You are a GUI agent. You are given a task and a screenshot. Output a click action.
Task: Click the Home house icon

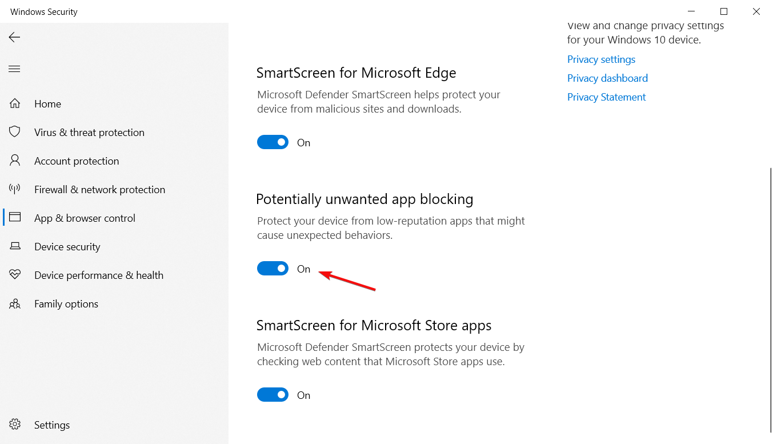point(15,103)
